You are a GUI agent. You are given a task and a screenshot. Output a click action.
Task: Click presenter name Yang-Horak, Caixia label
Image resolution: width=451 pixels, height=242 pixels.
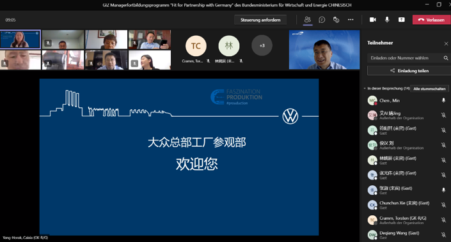[26, 238]
